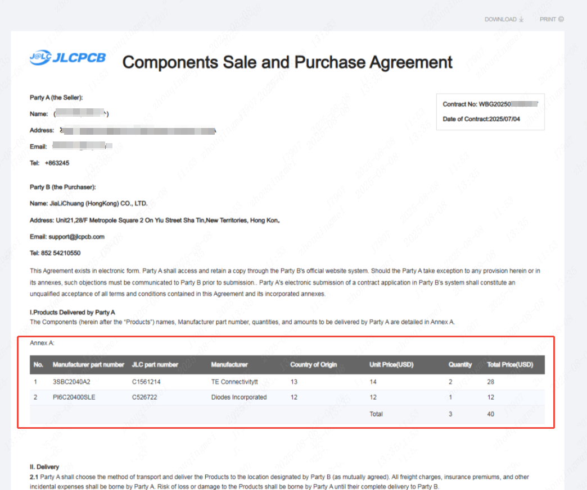Click the PRINT button
Image resolution: width=587 pixels, height=490 pixels.
(552, 20)
